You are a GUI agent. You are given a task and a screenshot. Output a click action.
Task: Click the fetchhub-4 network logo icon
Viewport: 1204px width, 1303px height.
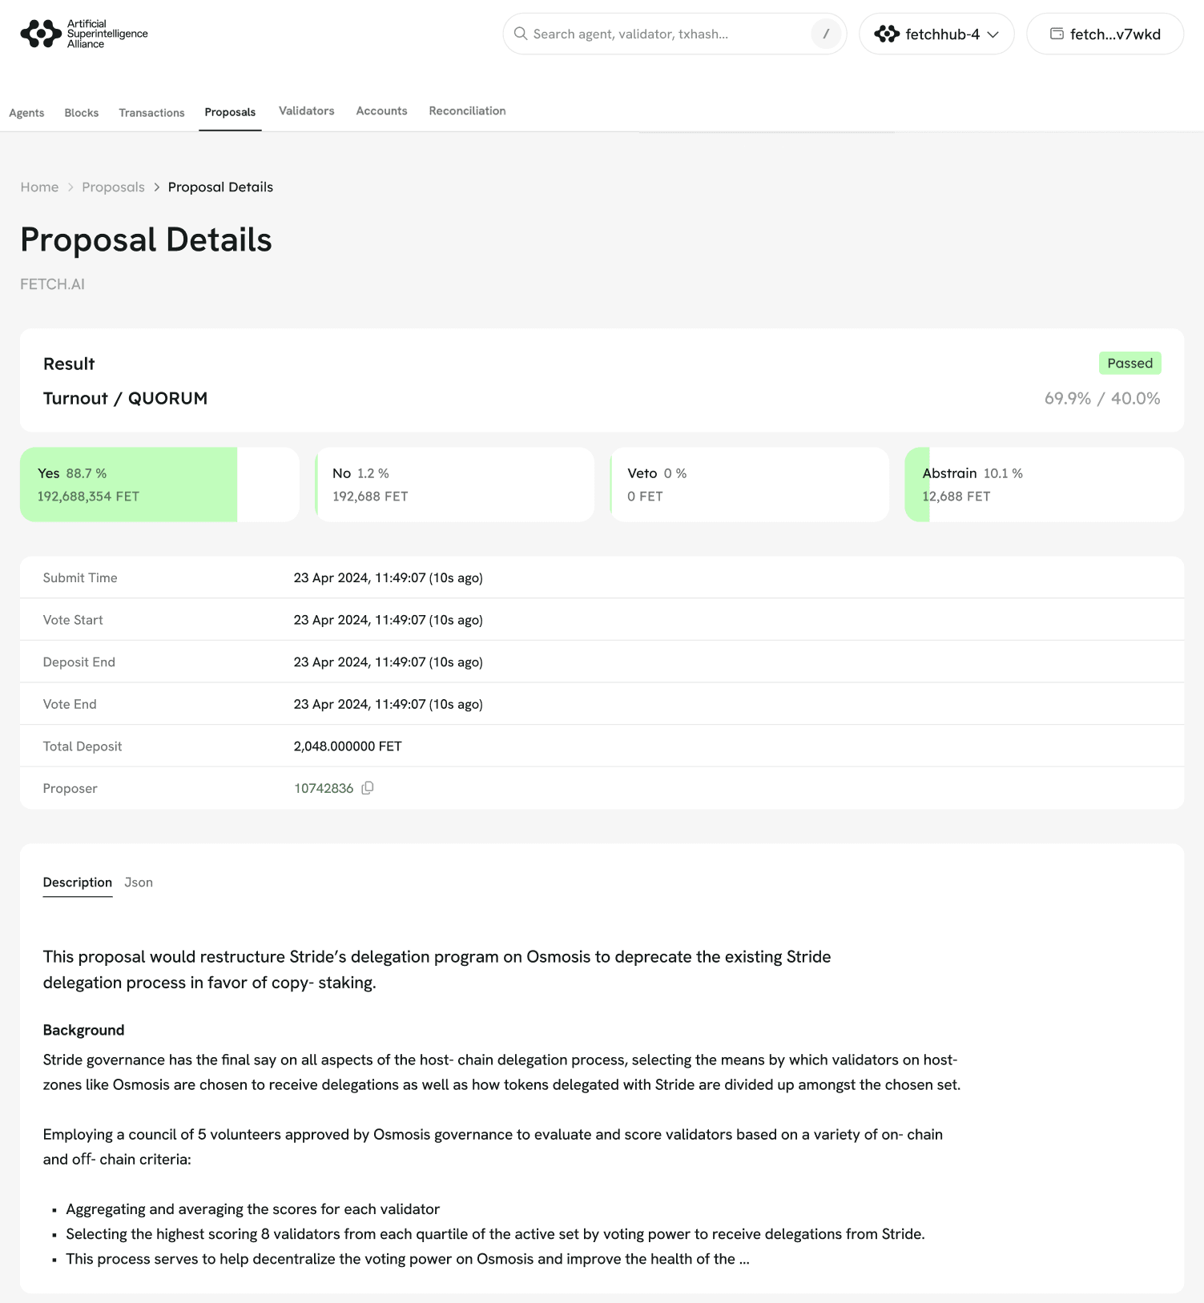[x=887, y=34]
